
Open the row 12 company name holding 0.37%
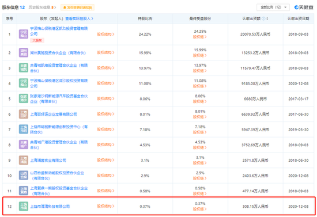click(x=50, y=207)
